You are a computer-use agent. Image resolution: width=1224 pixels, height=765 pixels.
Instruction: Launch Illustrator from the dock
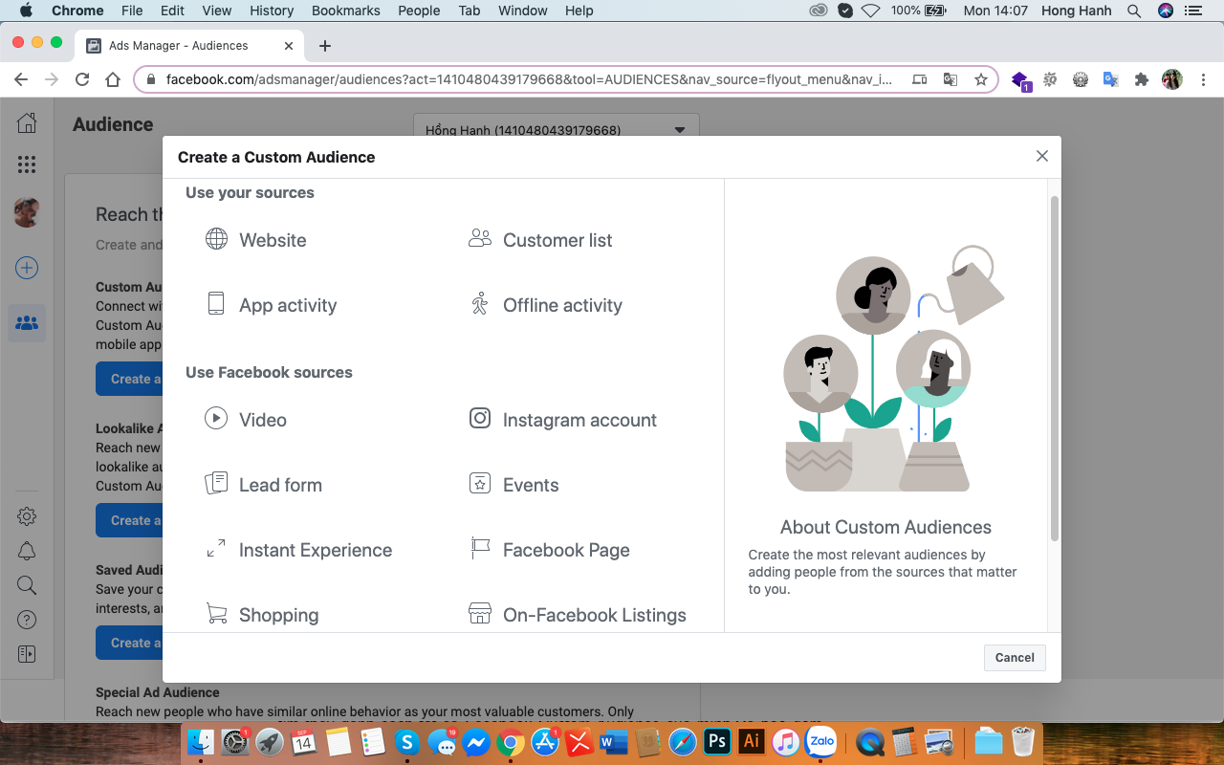(752, 742)
